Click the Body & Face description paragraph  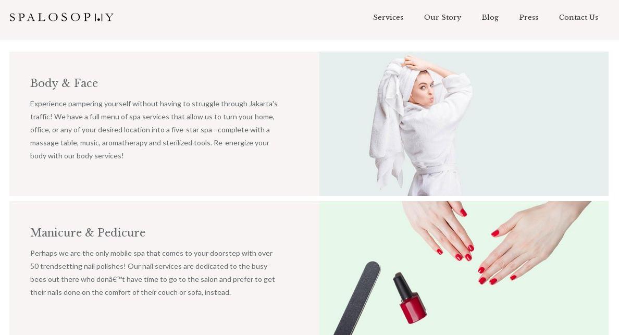click(154, 130)
